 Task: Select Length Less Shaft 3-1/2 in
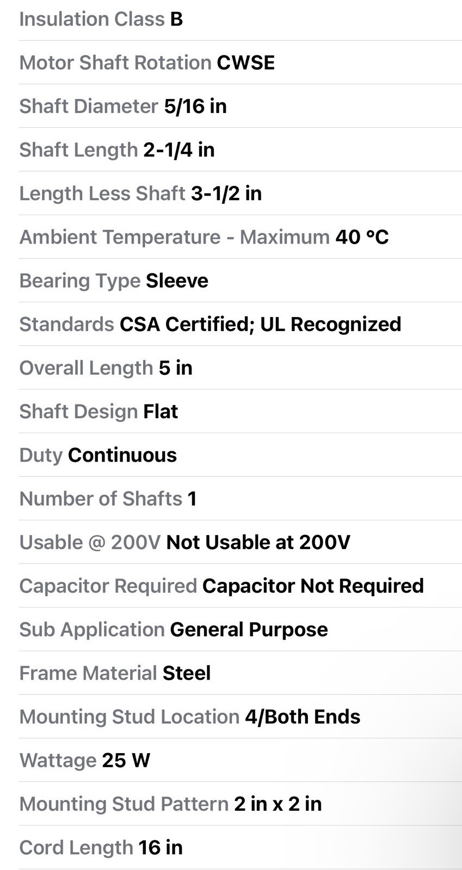click(240, 193)
